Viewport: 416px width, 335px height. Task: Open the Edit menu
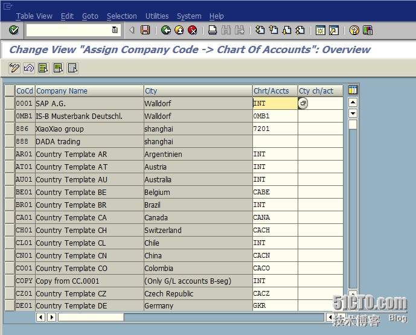pyautogui.click(x=67, y=16)
